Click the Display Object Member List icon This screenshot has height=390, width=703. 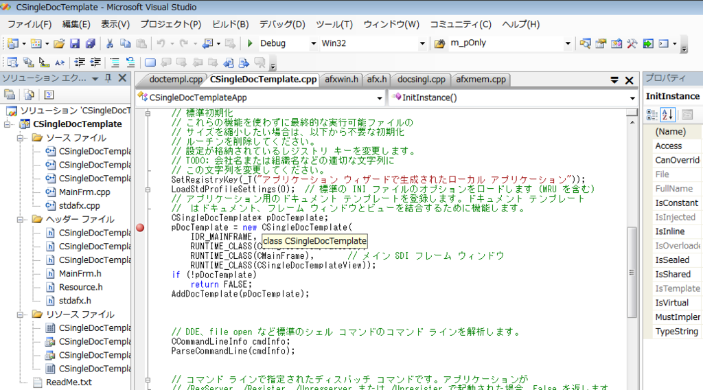coord(13,62)
